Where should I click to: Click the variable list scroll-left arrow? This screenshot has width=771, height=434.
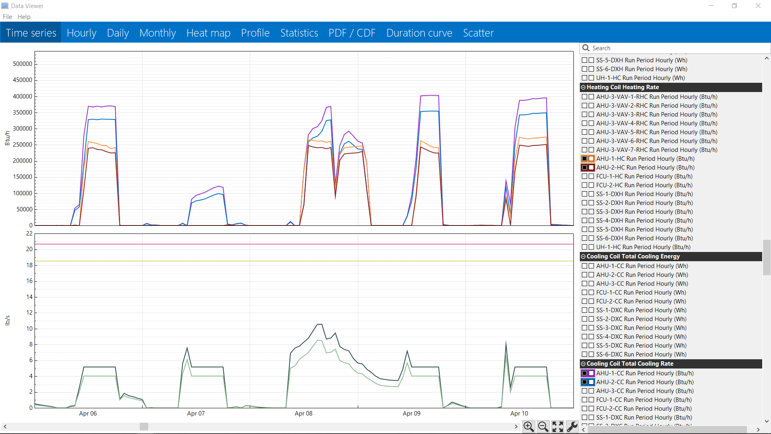point(583,430)
